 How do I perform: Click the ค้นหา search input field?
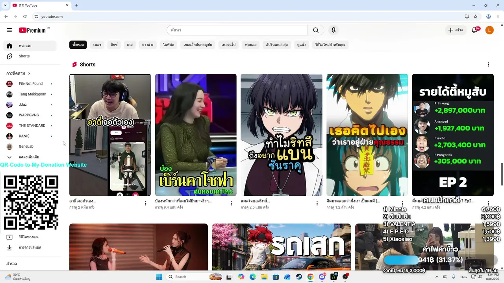[x=237, y=30]
